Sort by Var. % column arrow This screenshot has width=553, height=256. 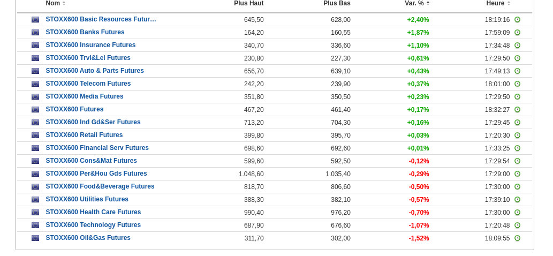coord(428,3)
